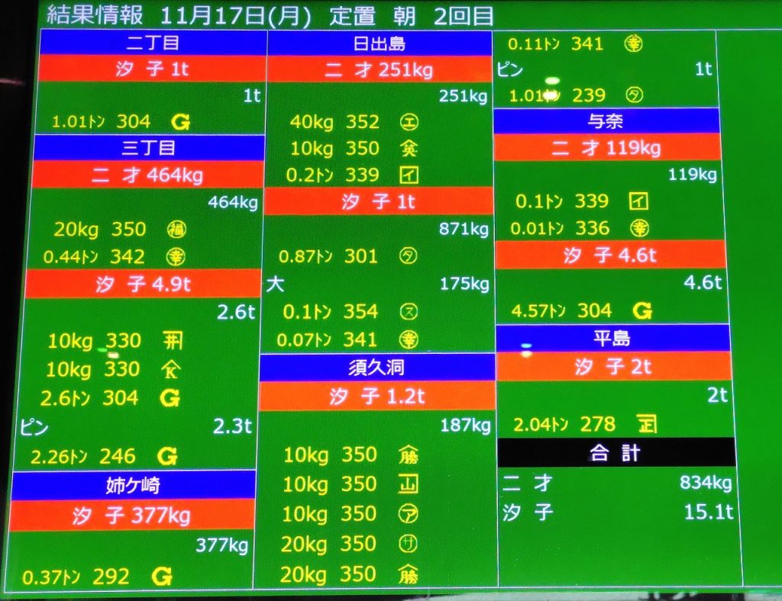This screenshot has width=782, height=601.
Task: Click the black 合計 total header
Action: [x=616, y=454]
